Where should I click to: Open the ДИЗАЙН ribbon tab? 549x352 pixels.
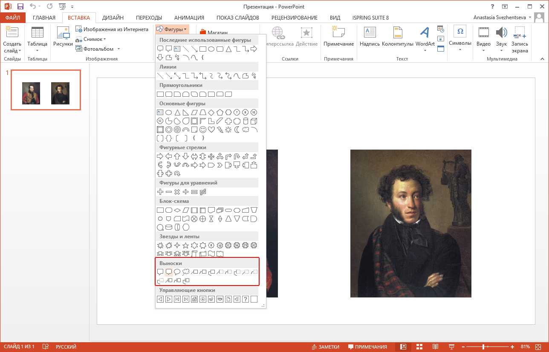tap(113, 17)
